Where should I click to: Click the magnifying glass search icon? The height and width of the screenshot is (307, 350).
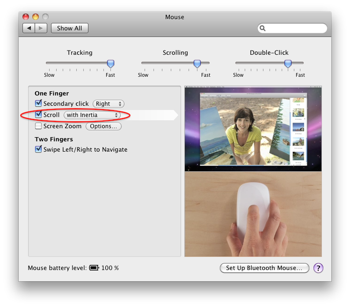click(262, 28)
